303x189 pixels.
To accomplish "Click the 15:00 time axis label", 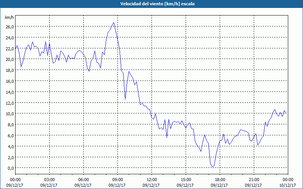I will (x=186, y=180).
